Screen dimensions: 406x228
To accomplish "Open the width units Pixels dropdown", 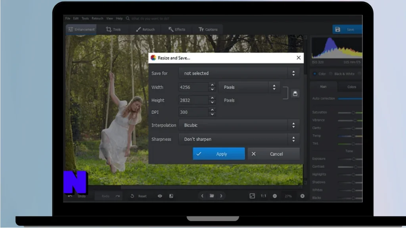I will tap(249, 87).
